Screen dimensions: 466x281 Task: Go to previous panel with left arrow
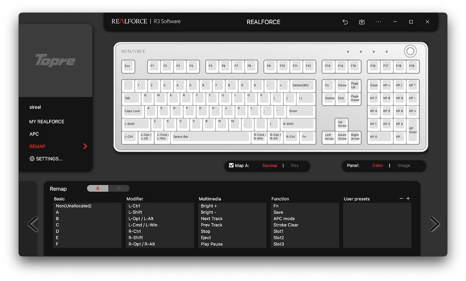coord(33,224)
